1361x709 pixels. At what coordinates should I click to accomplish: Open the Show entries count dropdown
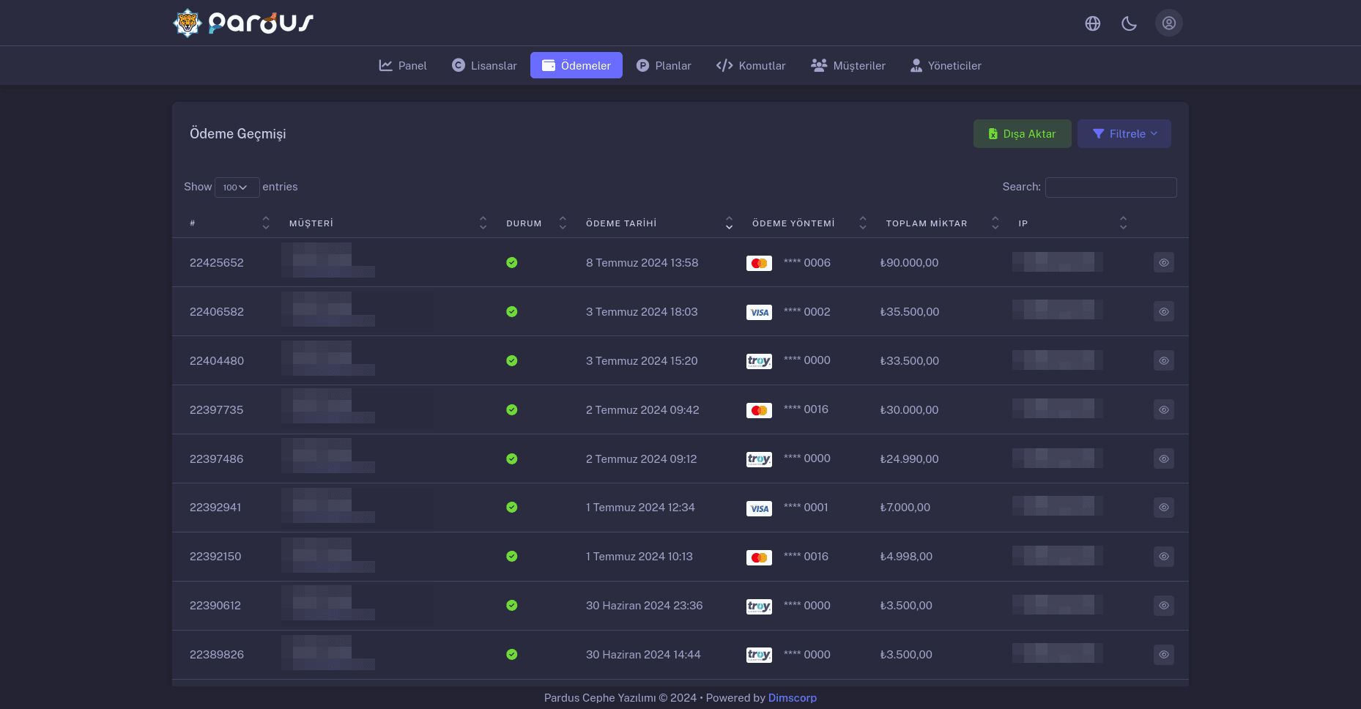(237, 188)
